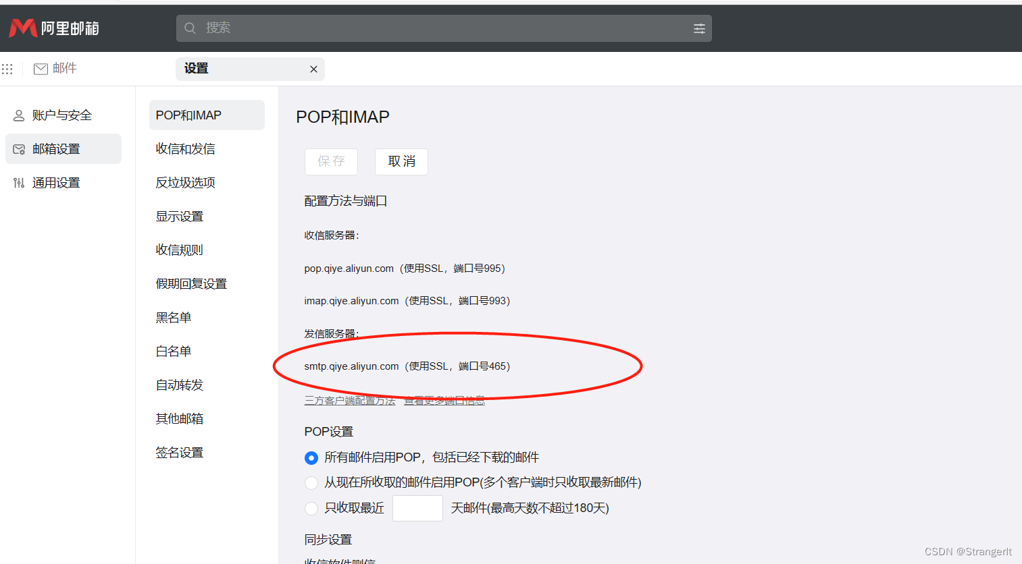Click the 保存 button

tap(331, 162)
